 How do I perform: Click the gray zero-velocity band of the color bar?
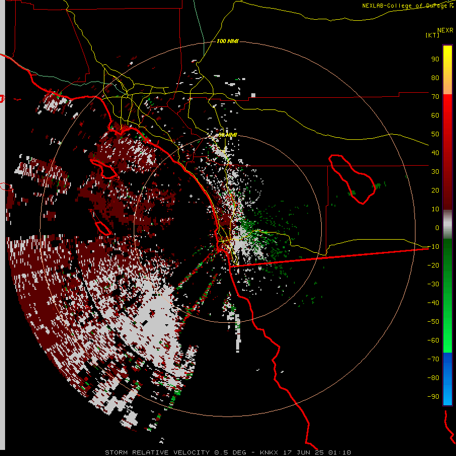coord(447,224)
